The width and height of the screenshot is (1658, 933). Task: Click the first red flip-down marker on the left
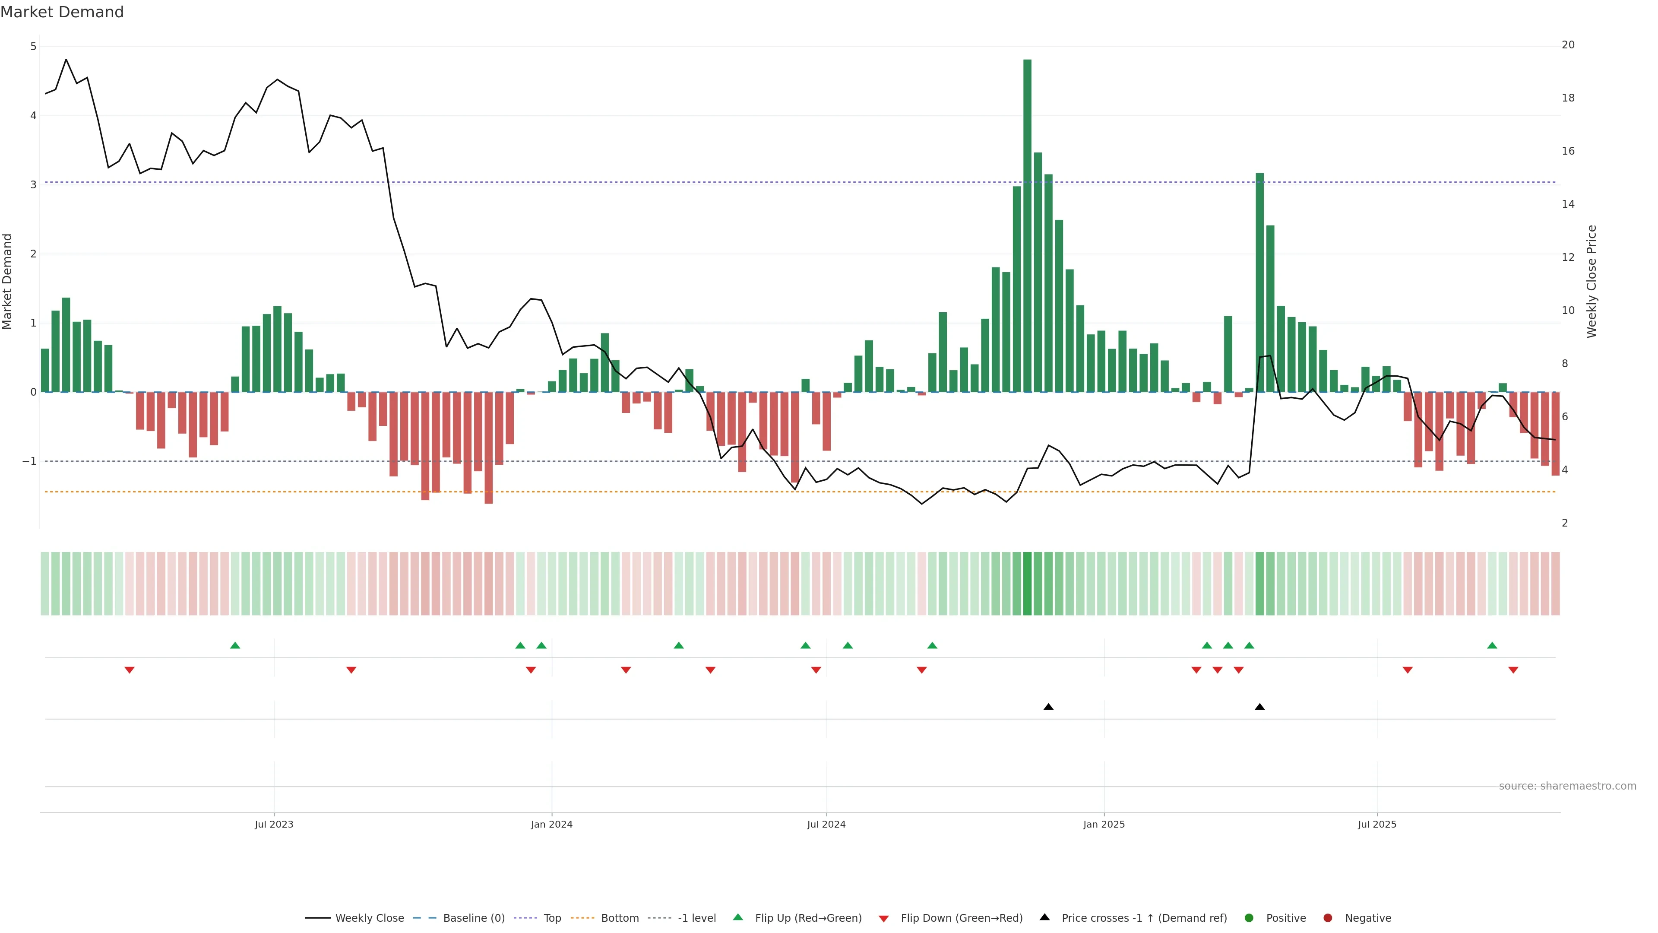[130, 670]
